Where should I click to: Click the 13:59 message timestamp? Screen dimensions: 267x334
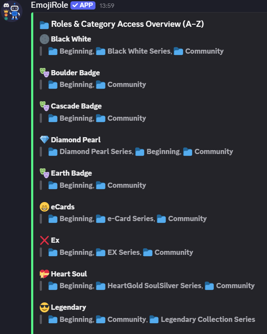point(107,6)
